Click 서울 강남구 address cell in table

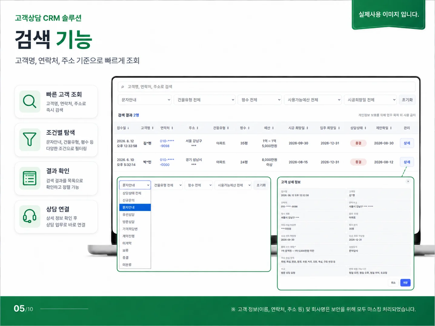pyautogui.click(x=194, y=143)
